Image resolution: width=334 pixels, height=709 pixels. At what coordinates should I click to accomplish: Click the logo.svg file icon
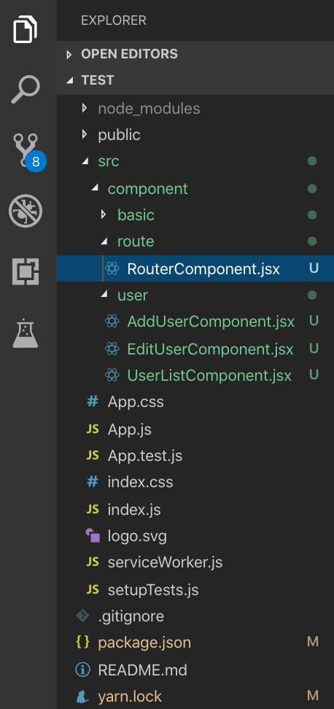point(93,536)
